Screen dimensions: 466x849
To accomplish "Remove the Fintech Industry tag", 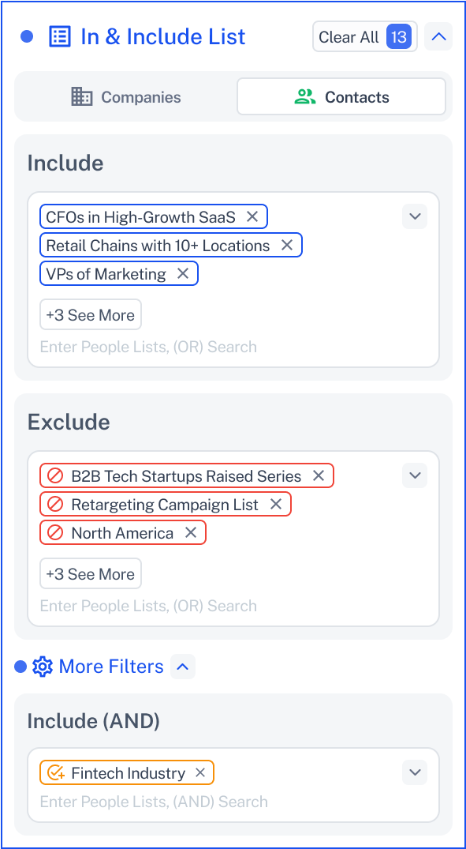I will (x=200, y=772).
